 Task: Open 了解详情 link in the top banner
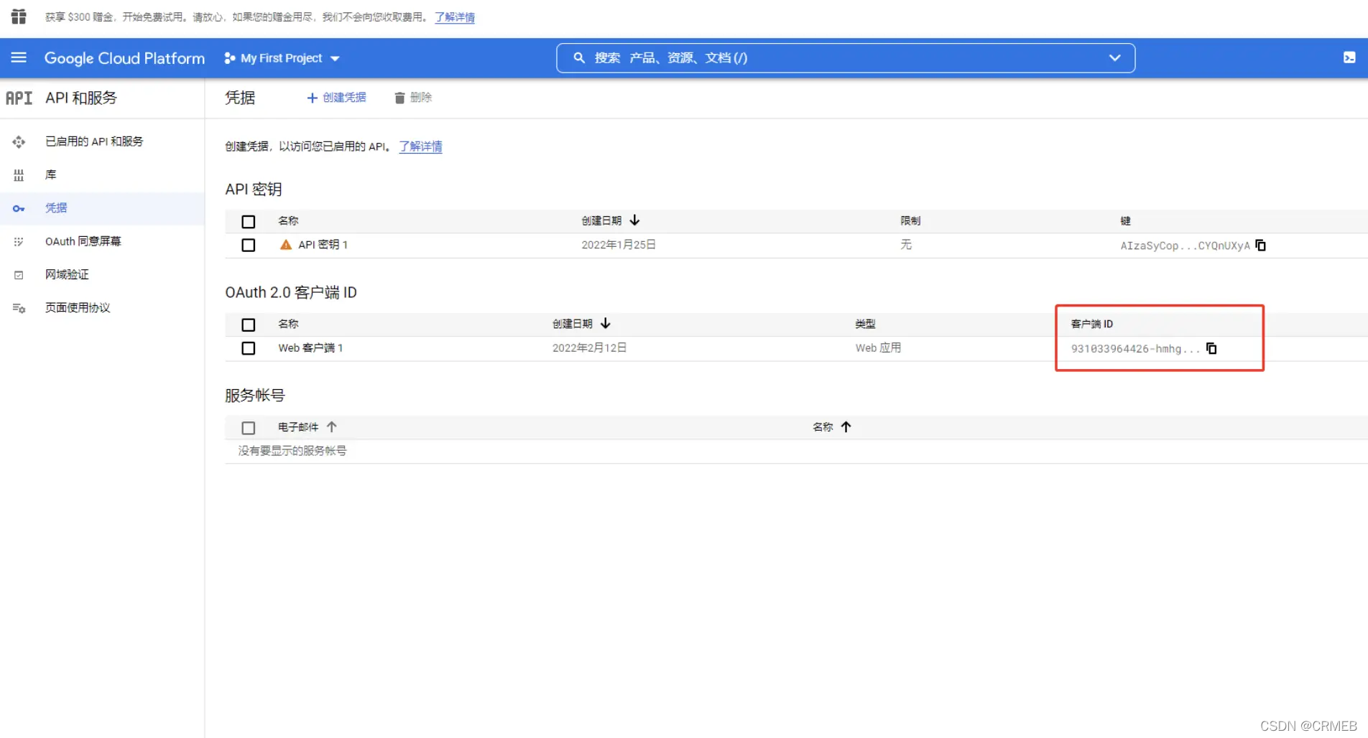tap(455, 17)
